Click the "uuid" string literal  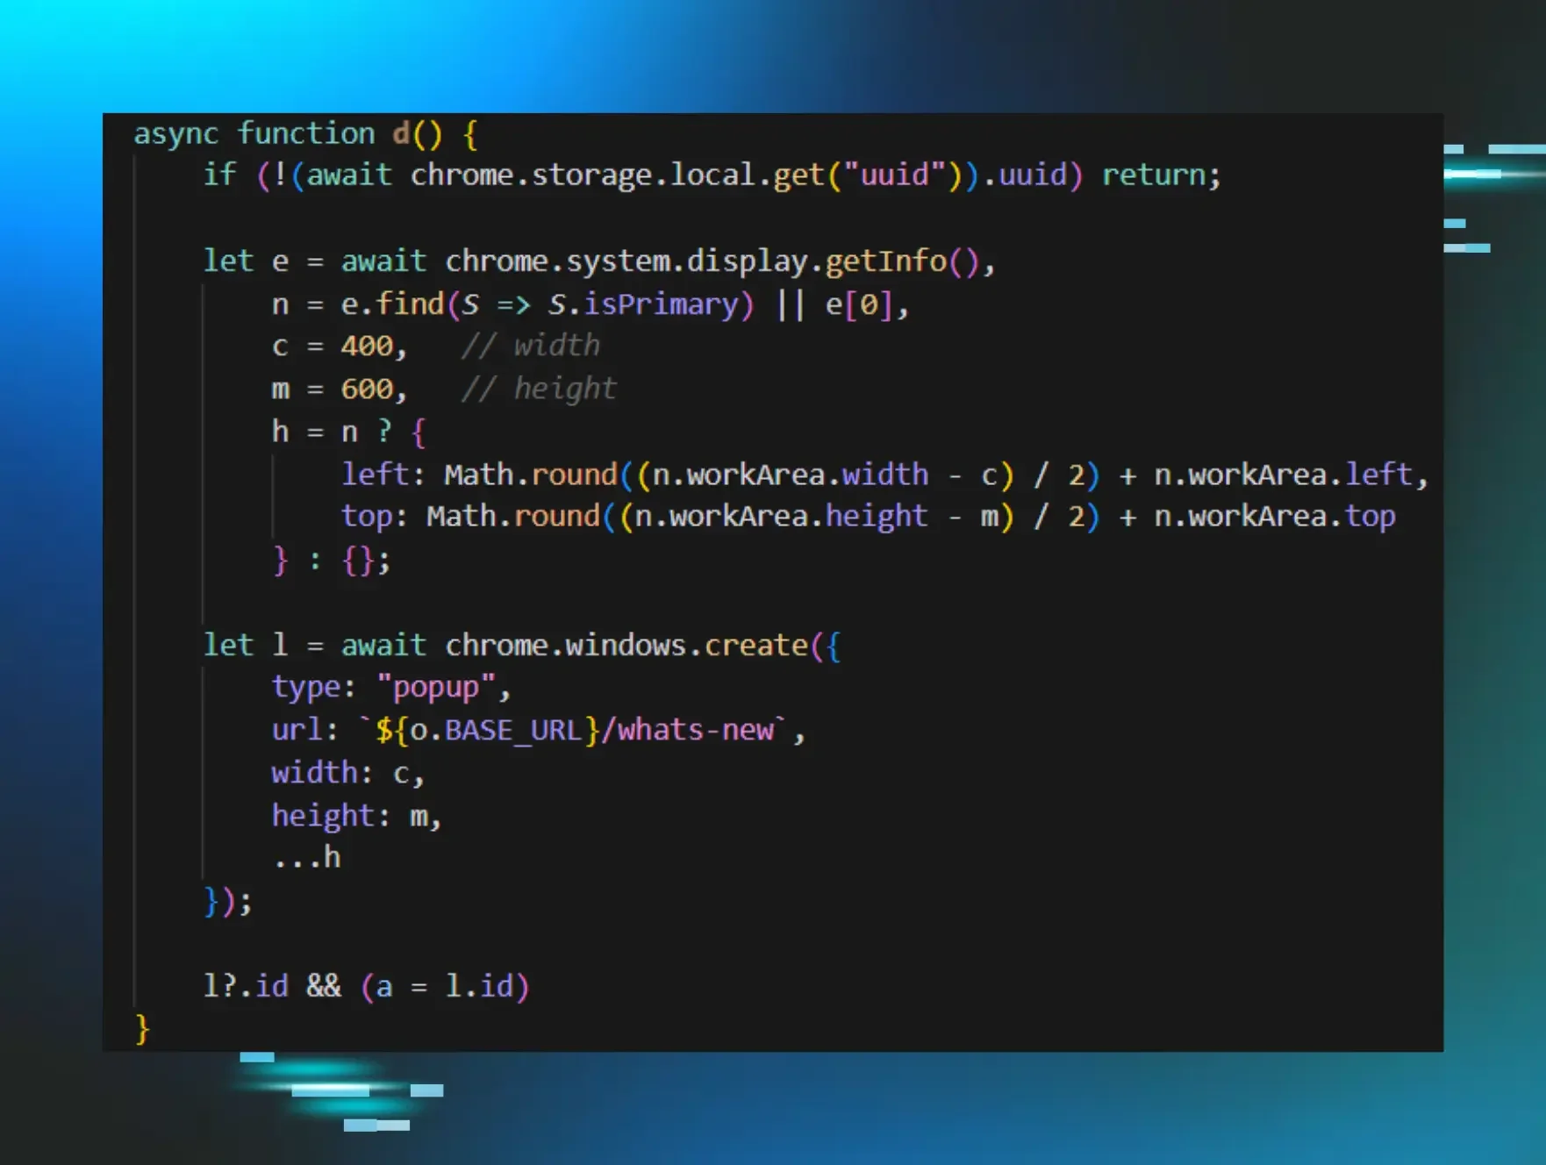click(x=894, y=175)
